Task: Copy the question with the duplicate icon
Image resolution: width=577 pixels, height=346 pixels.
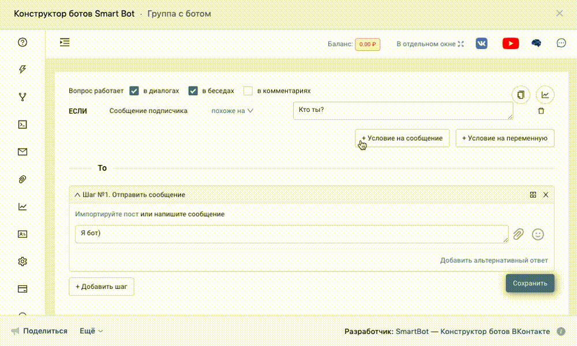Action: point(520,95)
